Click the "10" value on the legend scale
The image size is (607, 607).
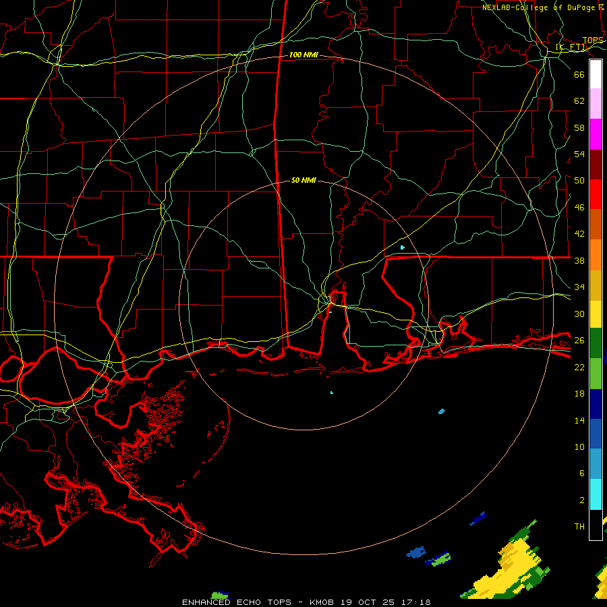pos(579,446)
